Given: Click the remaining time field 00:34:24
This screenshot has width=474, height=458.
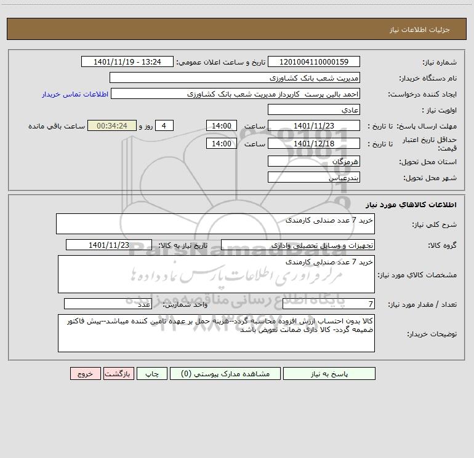Looking at the screenshot, I should [x=112, y=125].
